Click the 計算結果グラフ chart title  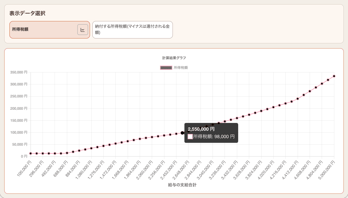click(174, 58)
